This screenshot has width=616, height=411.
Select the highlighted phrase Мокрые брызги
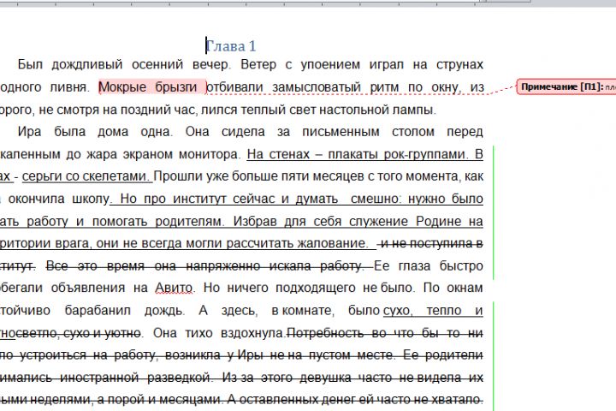(x=148, y=87)
